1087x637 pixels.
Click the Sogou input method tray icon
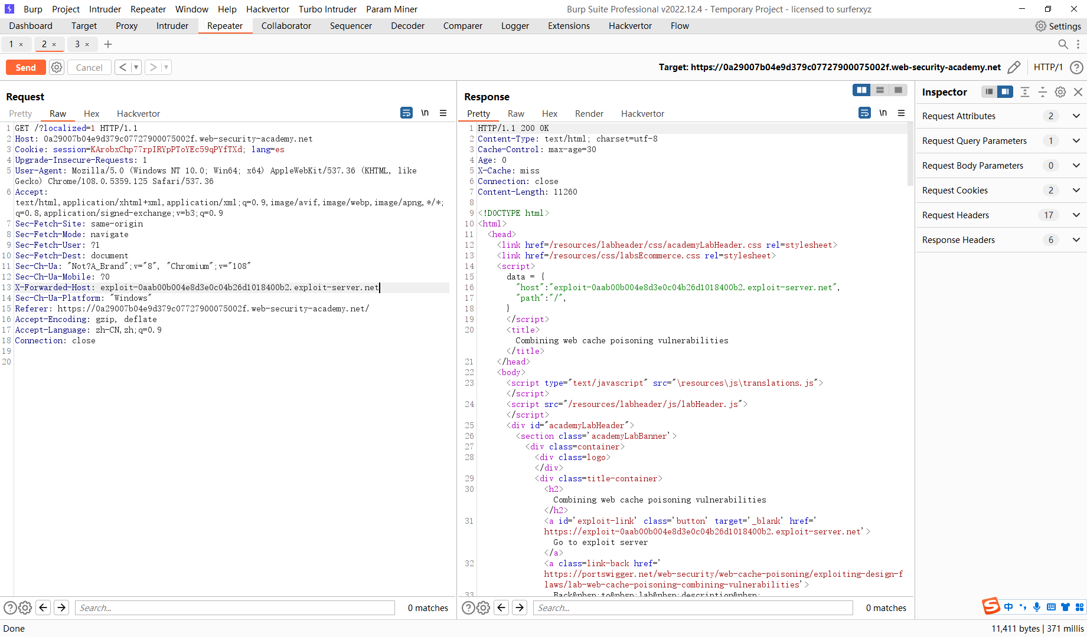pos(991,606)
